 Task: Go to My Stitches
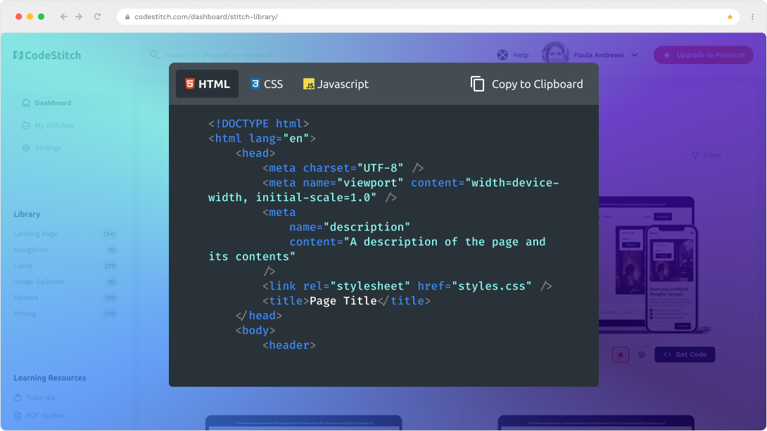(53, 125)
